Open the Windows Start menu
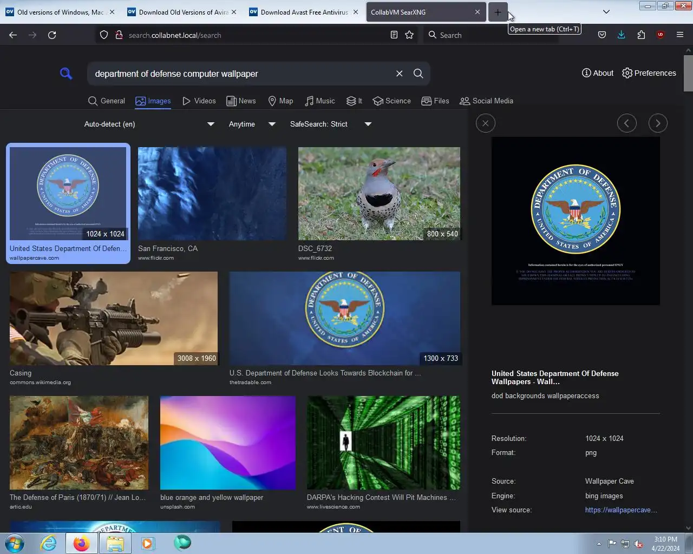The height and width of the screenshot is (554, 693). pos(15,543)
